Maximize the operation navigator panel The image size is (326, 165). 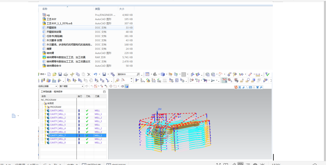(104, 92)
